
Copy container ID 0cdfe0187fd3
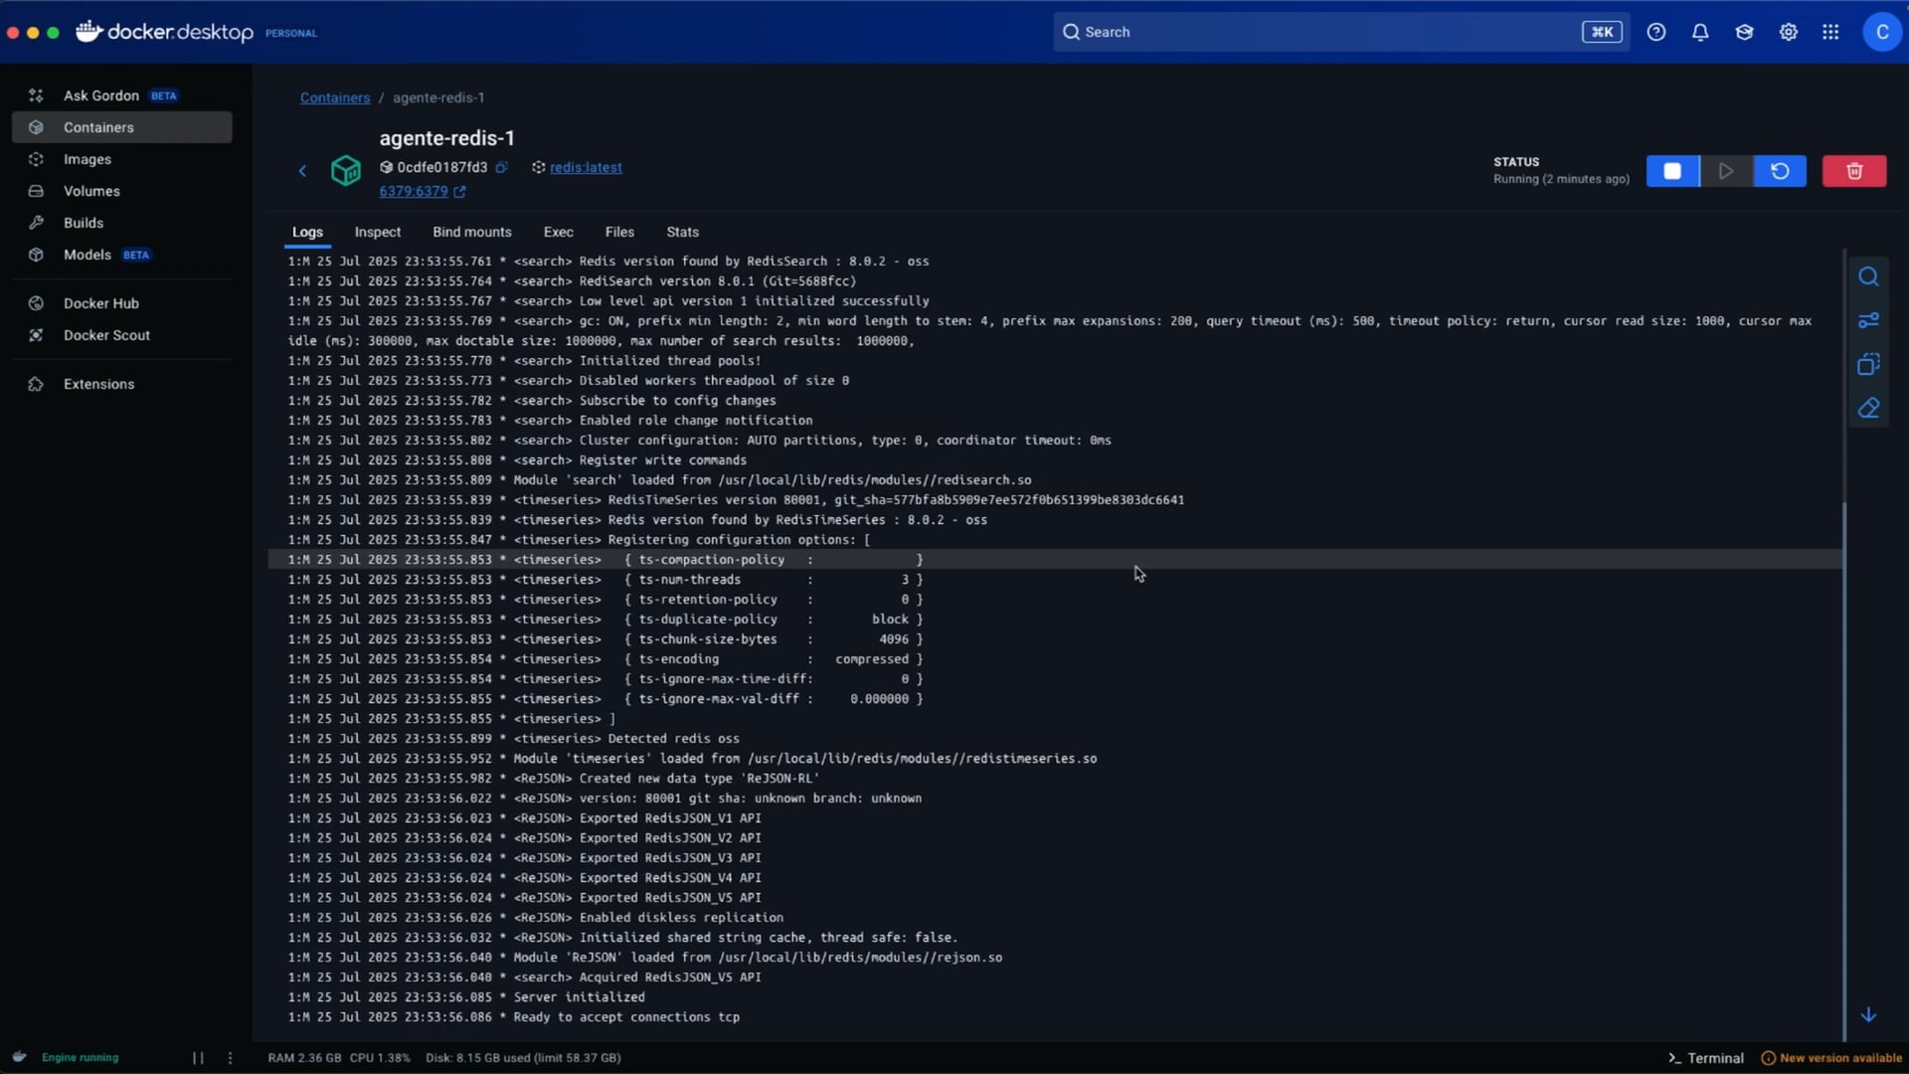pos(502,167)
